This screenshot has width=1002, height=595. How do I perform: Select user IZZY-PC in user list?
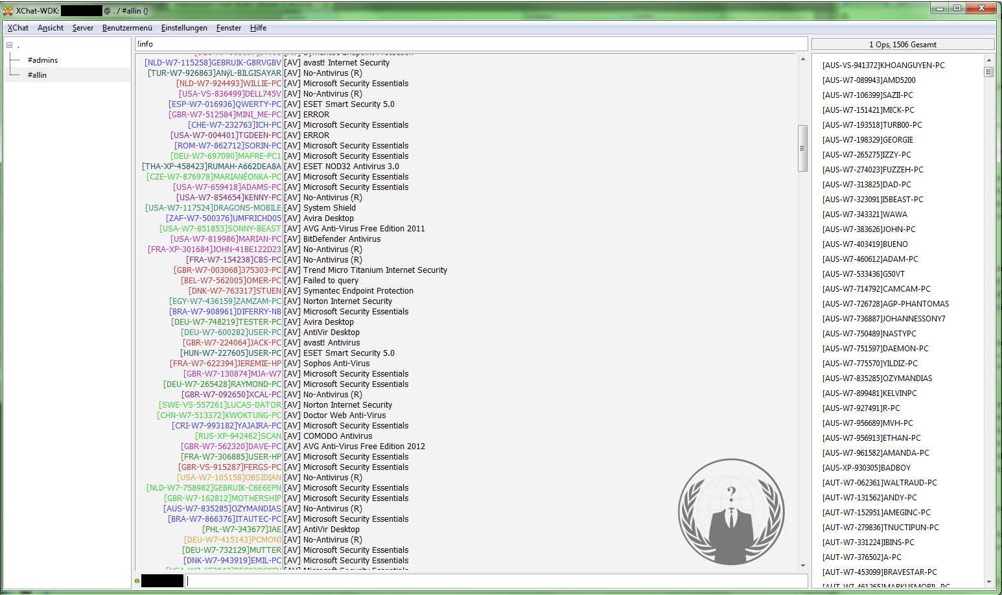point(867,155)
